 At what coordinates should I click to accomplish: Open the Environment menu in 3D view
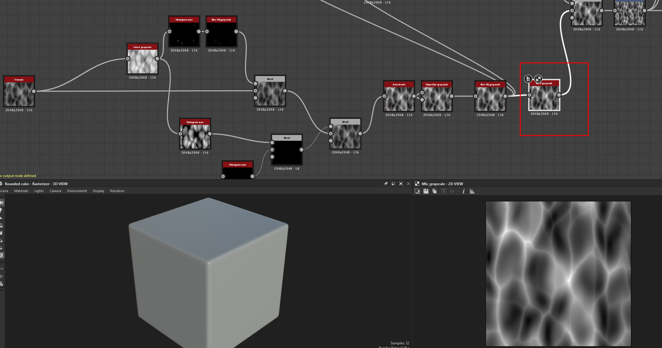[x=77, y=191]
